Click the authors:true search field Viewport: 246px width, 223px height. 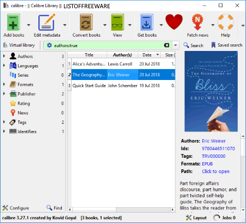(108, 45)
